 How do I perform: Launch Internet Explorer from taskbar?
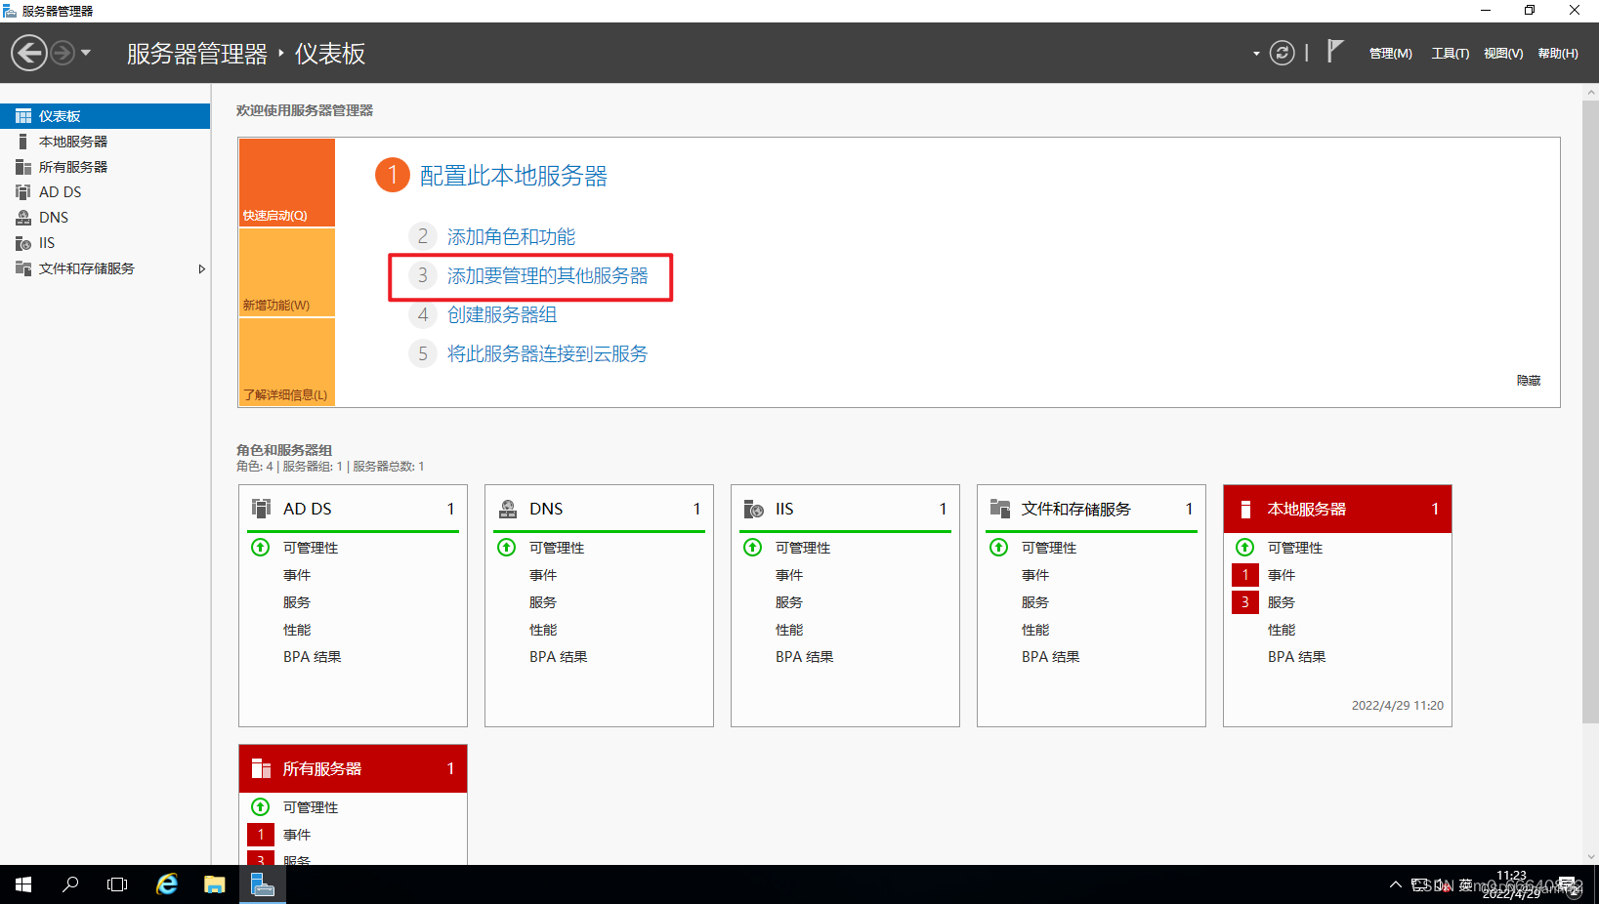(167, 884)
